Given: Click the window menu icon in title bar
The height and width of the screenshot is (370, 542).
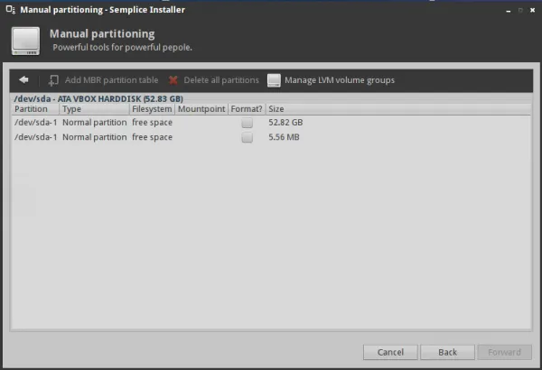Looking at the screenshot, I should 10,10.
